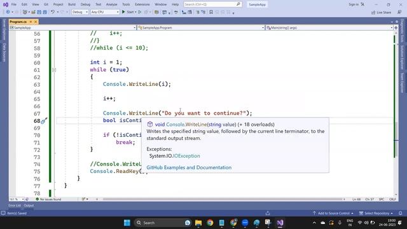Click the notifications bell icon

pyautogui.click(x=401, y=214)
